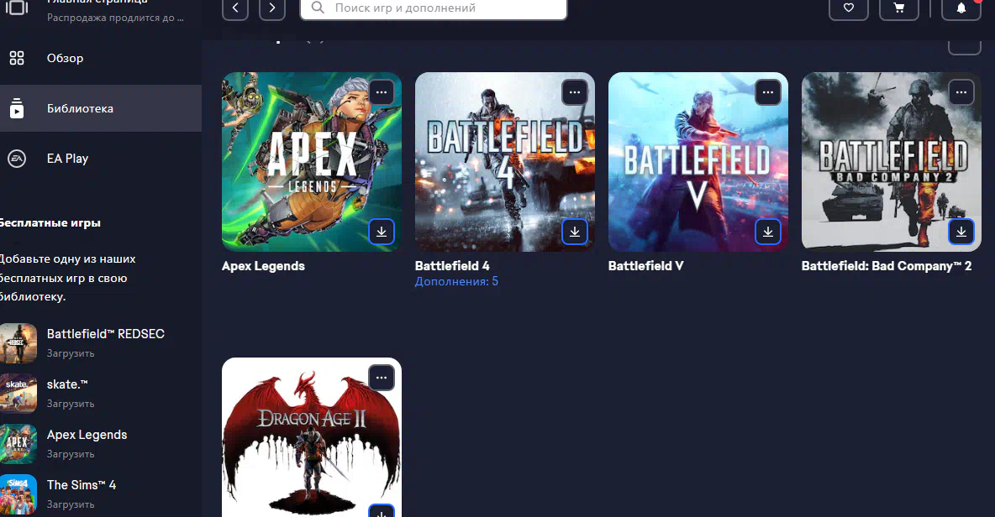995x517 pixels.
Task: Open The Sims 4 thumbnail in free games
Action: coord(18,493)
